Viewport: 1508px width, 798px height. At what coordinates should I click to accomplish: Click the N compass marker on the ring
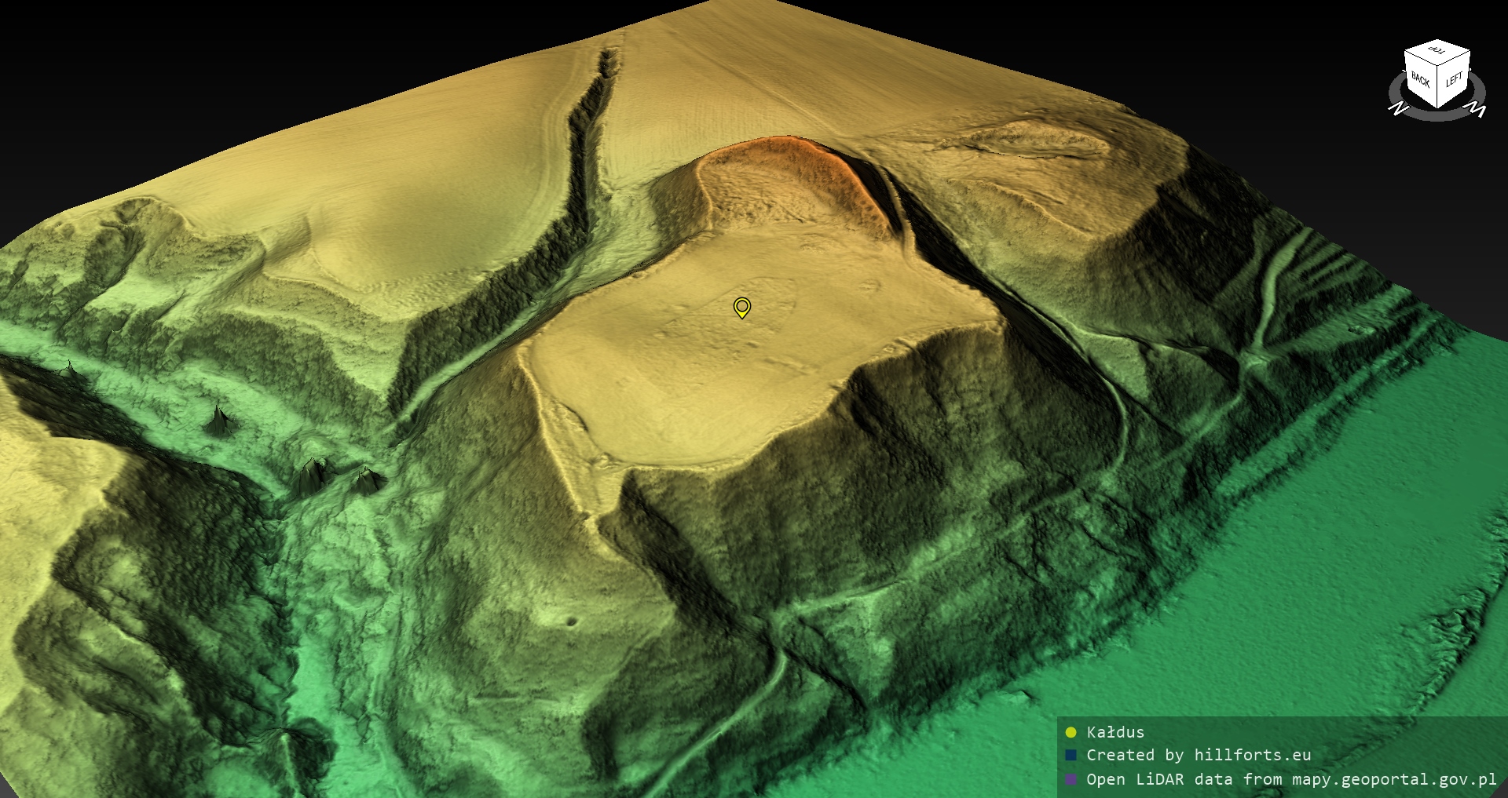point(1398,107)
